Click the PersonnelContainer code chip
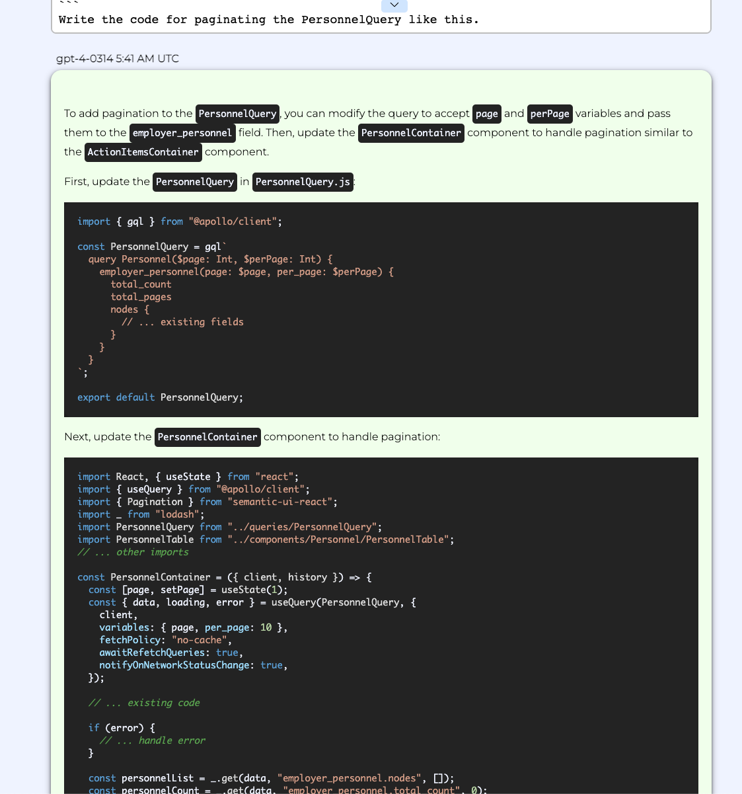The width and height of the screenshot is (742, 794). pos(411,133)
